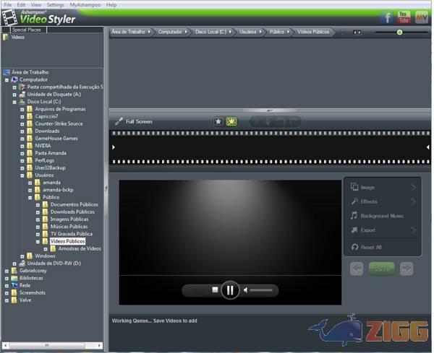Click the Videos special place folder icon
Viewport: 434px width, 353px height.
coord(5,37)
